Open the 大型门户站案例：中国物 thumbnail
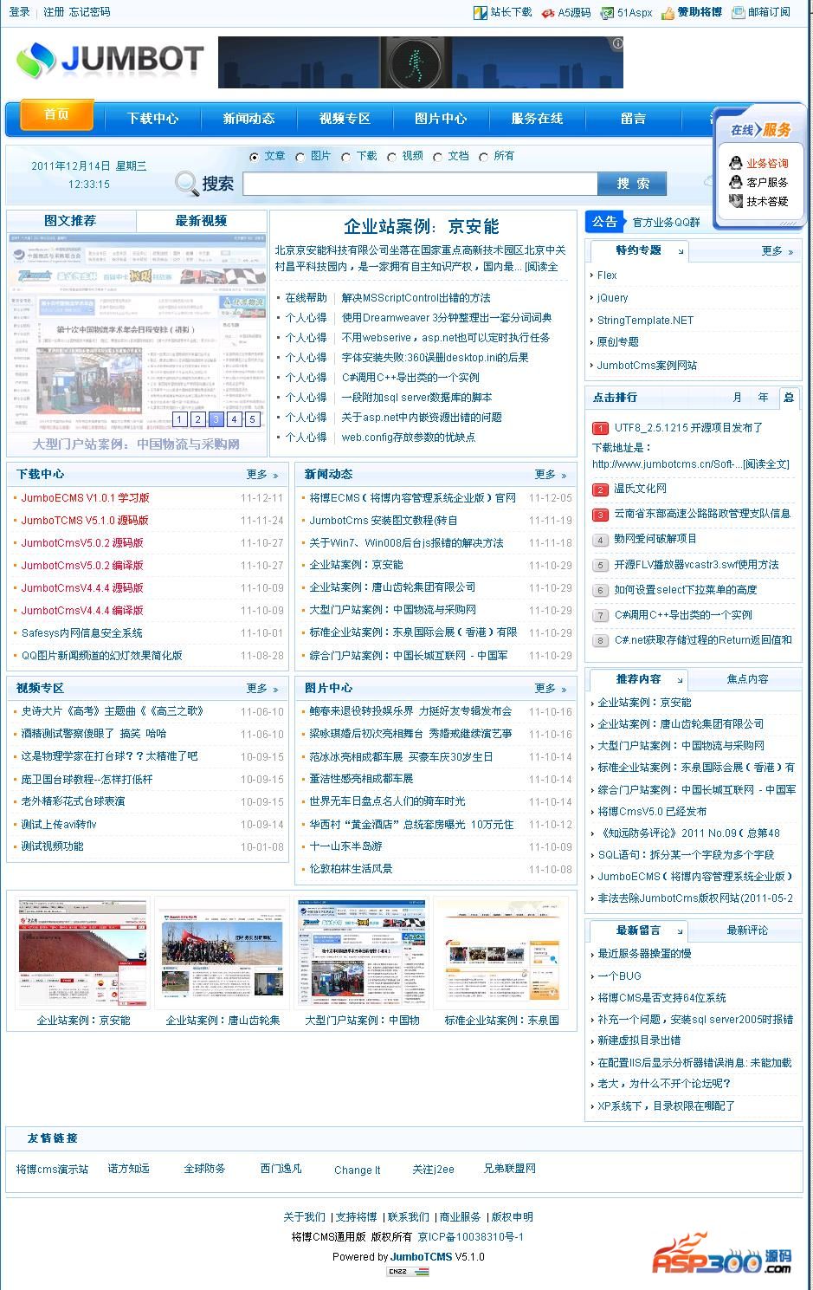Screen dimensions: 813x1290 (x=362, y=954)
